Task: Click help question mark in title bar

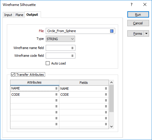Action: [x=132, y=4]
